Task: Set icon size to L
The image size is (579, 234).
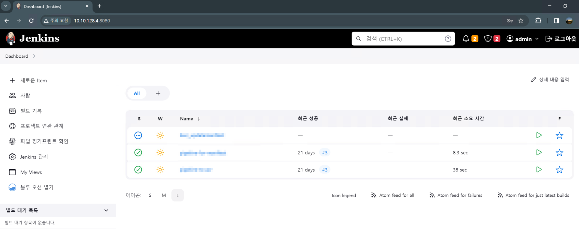Action: pos(178,195)
